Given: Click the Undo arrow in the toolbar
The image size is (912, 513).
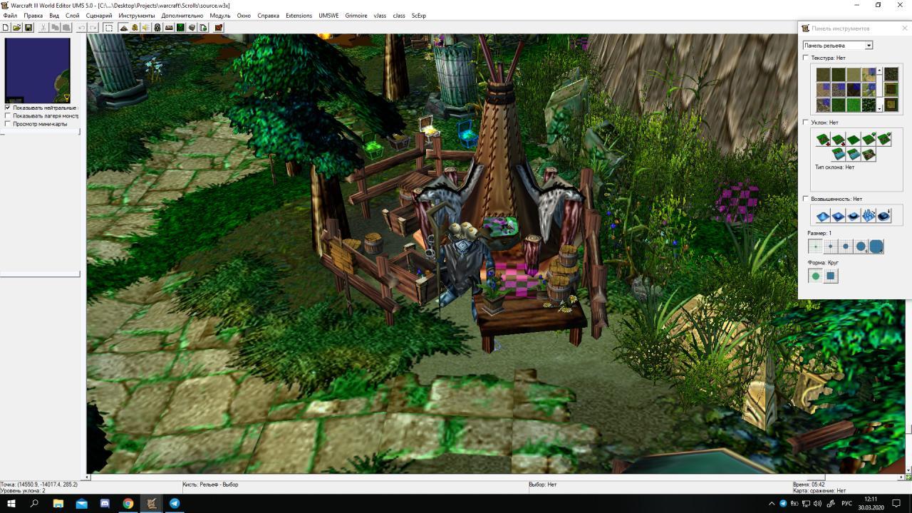Looking at the screenshot, I should tap(81, 28).
